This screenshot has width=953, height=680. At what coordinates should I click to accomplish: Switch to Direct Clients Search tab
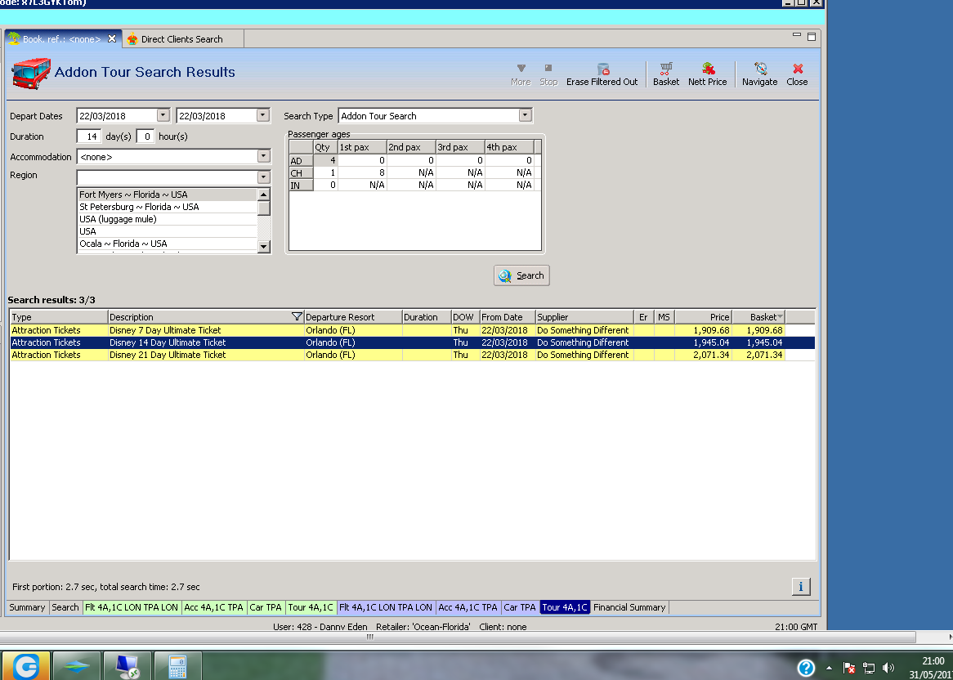[x=181, y=39]
